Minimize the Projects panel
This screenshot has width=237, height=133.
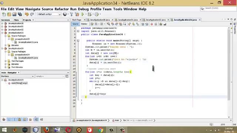68,20
